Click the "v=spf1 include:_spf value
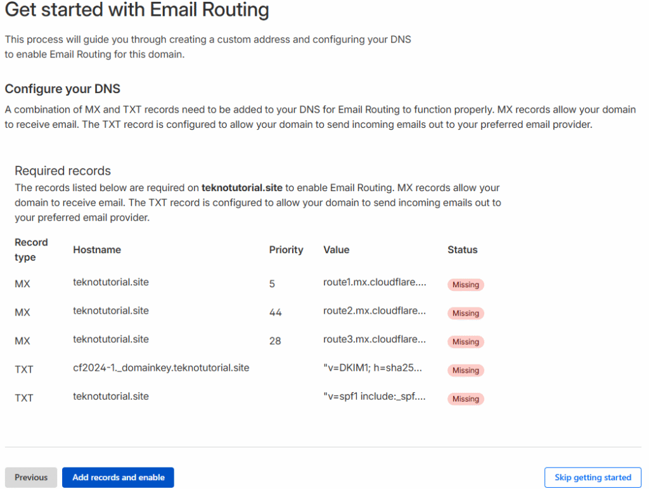Image resolution: width=649 pixels, height=489 pixels. point(375,396)
